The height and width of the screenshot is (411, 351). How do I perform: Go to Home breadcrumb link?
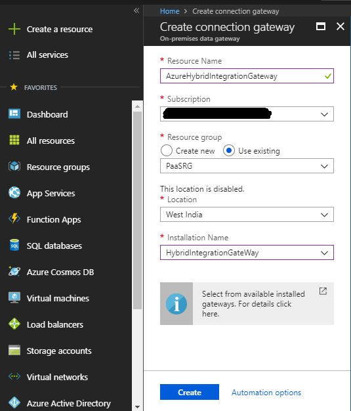click(x=170, y=11)
